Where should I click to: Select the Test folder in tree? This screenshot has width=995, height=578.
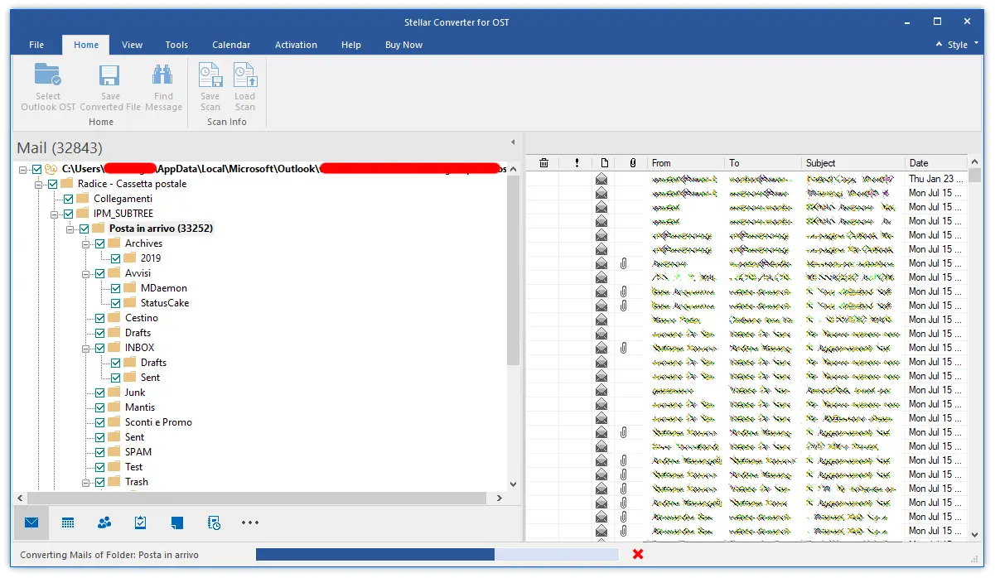134,467
